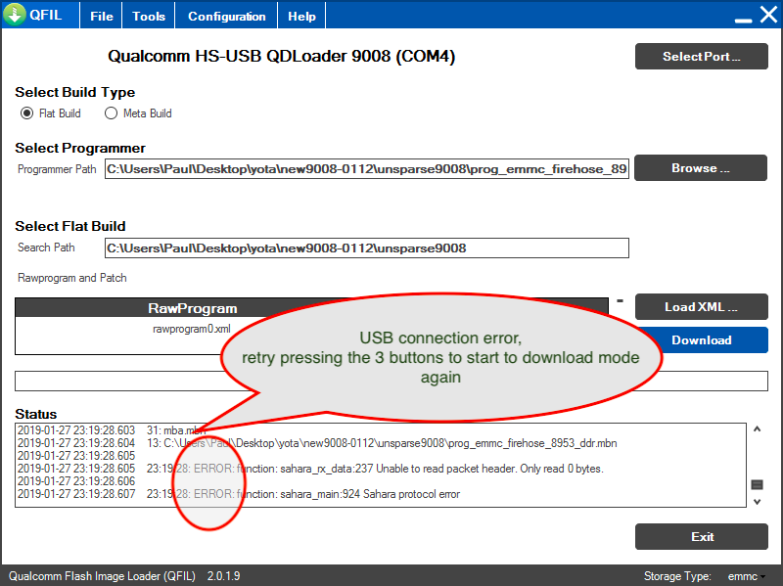Click the "Unable to read packet header" log line
Screen dimensions: 783x586
click(310, 469)
